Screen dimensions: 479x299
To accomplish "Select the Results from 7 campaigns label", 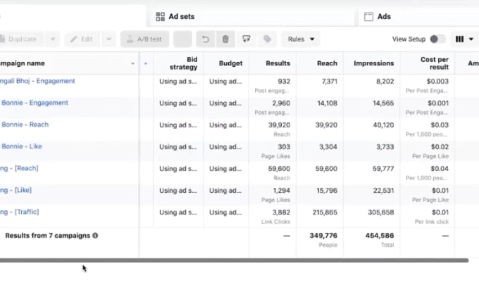I will [48, 236].
